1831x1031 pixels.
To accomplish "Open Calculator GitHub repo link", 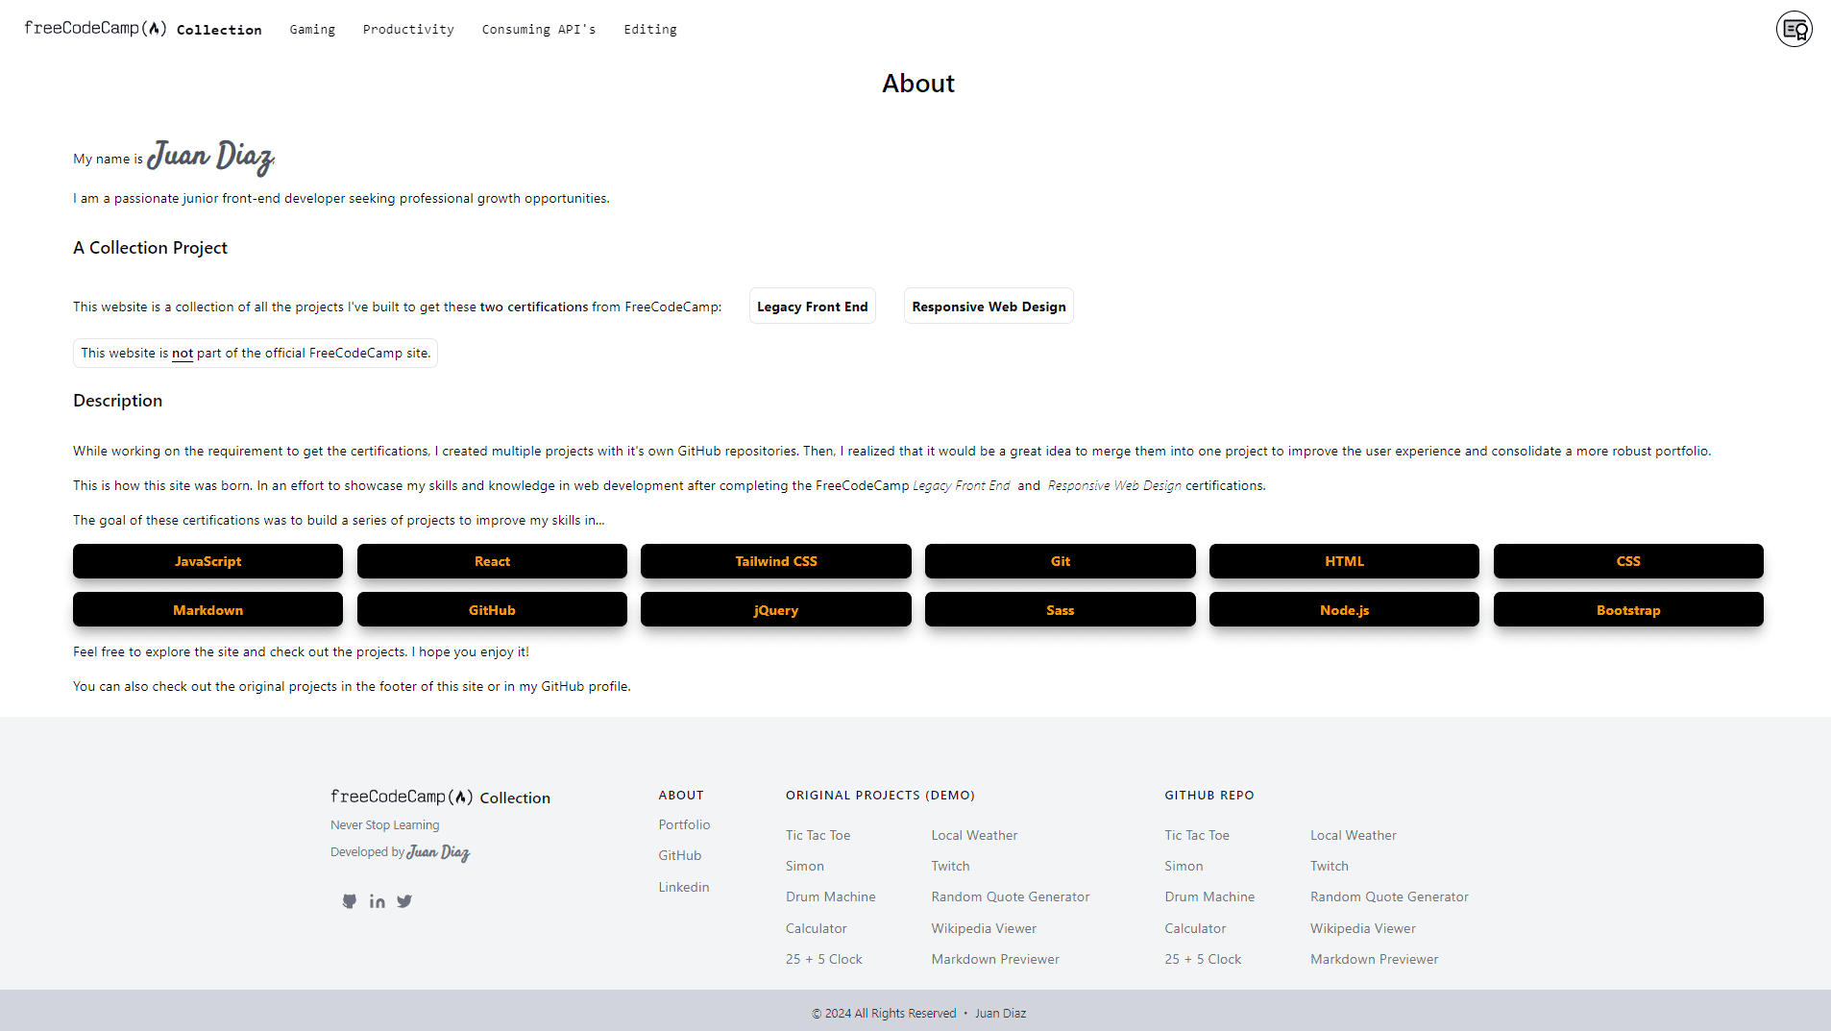I will pyautogui.click(x=1195, y=928).
